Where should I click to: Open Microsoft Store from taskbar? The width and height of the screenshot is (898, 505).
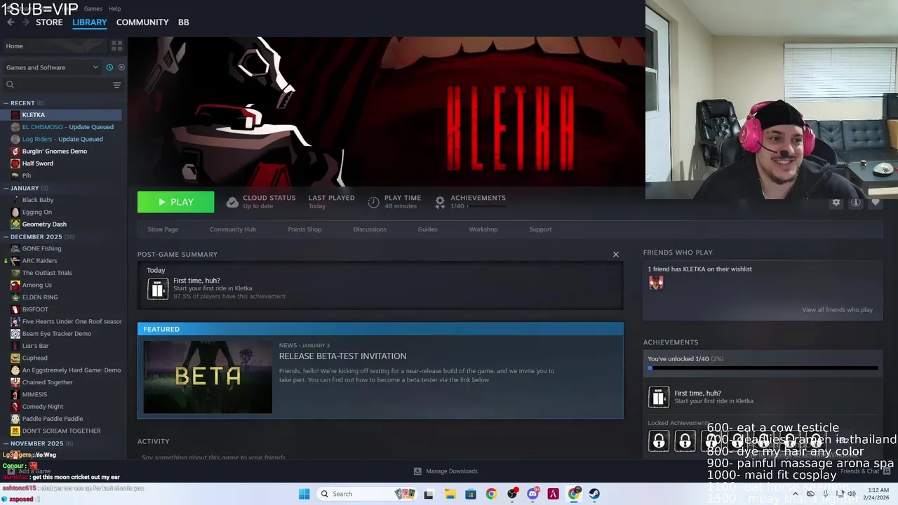click(470, 494)
